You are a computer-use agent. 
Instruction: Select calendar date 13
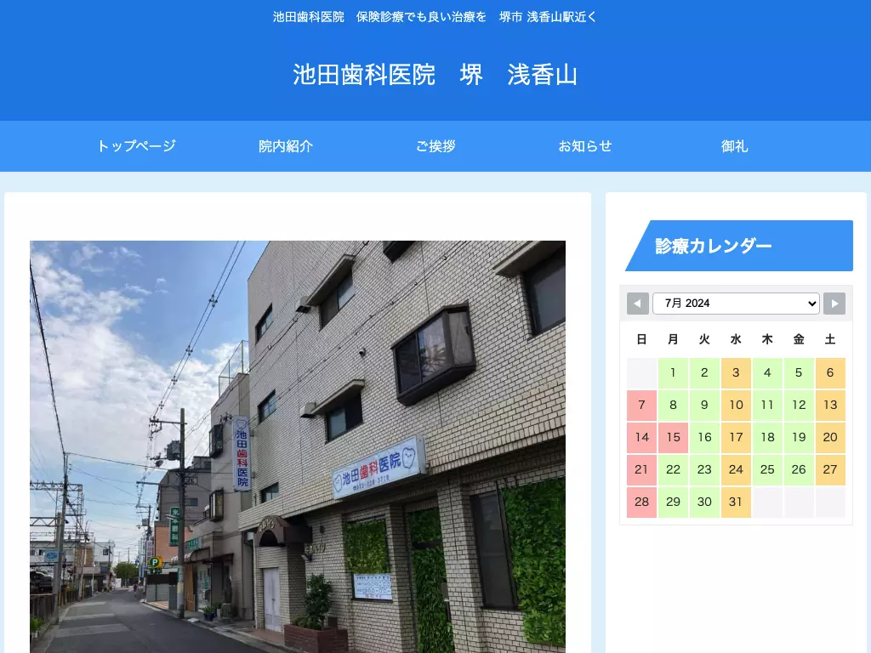pos(830,405)
